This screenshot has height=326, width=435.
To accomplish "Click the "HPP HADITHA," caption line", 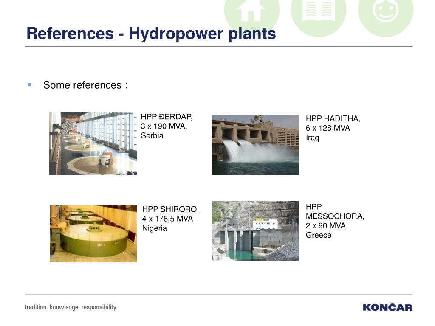I will [333, 119].
